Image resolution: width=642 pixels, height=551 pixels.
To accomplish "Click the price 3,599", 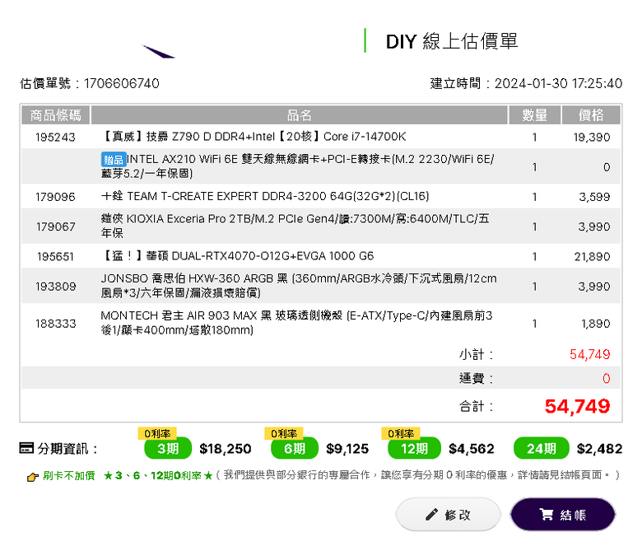I will point(594,197).
